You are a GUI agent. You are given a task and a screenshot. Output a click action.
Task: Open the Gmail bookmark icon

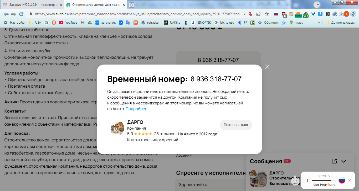(82, 23)
